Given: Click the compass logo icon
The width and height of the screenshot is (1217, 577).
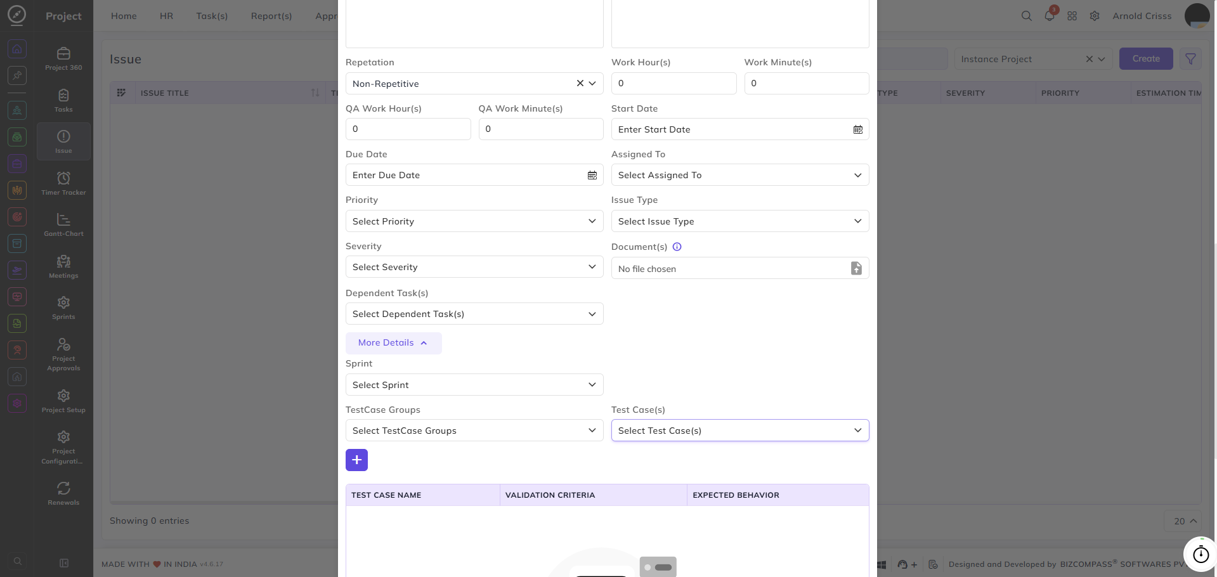Looking at the screenshot, I should pyautogui.click(x=17, y=15).
